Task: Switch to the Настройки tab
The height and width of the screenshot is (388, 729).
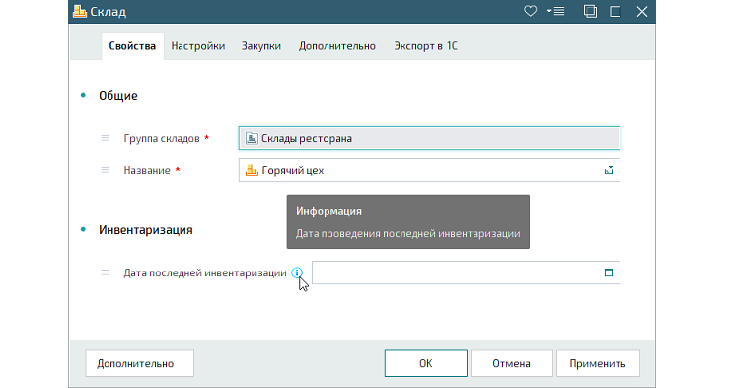Action: pyautogui.click(x=198, y=46)
